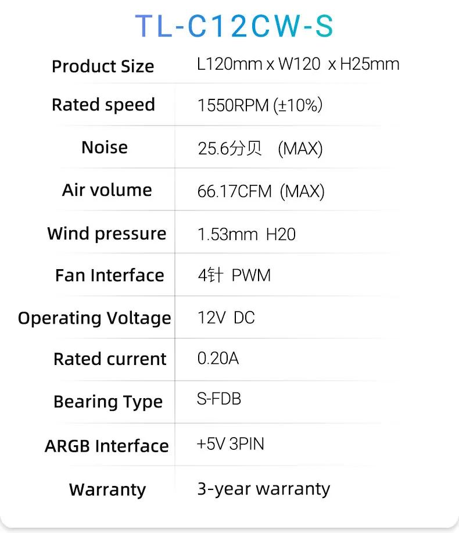The height and width of the screenshot is (533, 459).
Task: Select the Air volume label
Action: (107, 190)
